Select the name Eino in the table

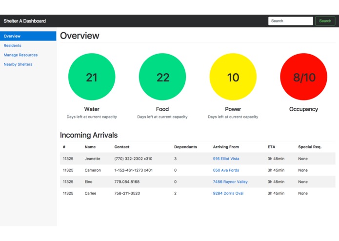point(88,182)
